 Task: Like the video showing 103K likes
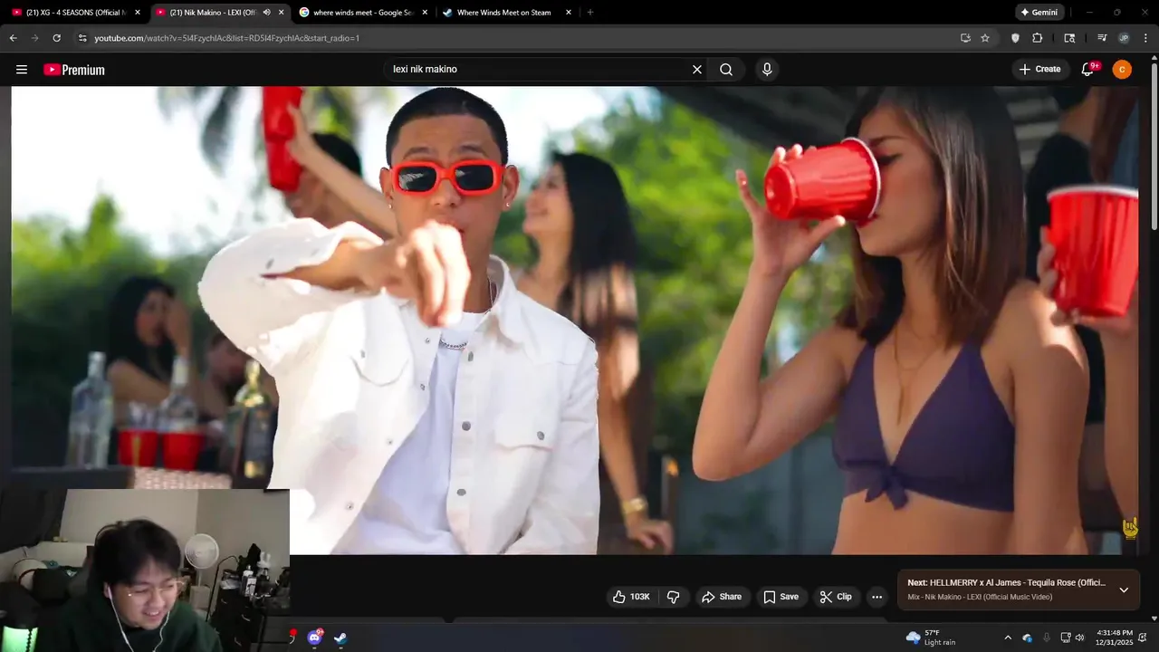(x=632, y=597)
